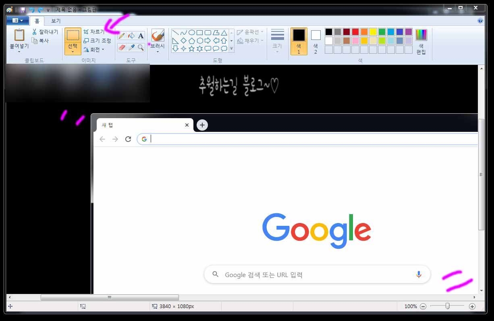
Task: Choose the pink rose color swatch
Action: coord(355,41)
